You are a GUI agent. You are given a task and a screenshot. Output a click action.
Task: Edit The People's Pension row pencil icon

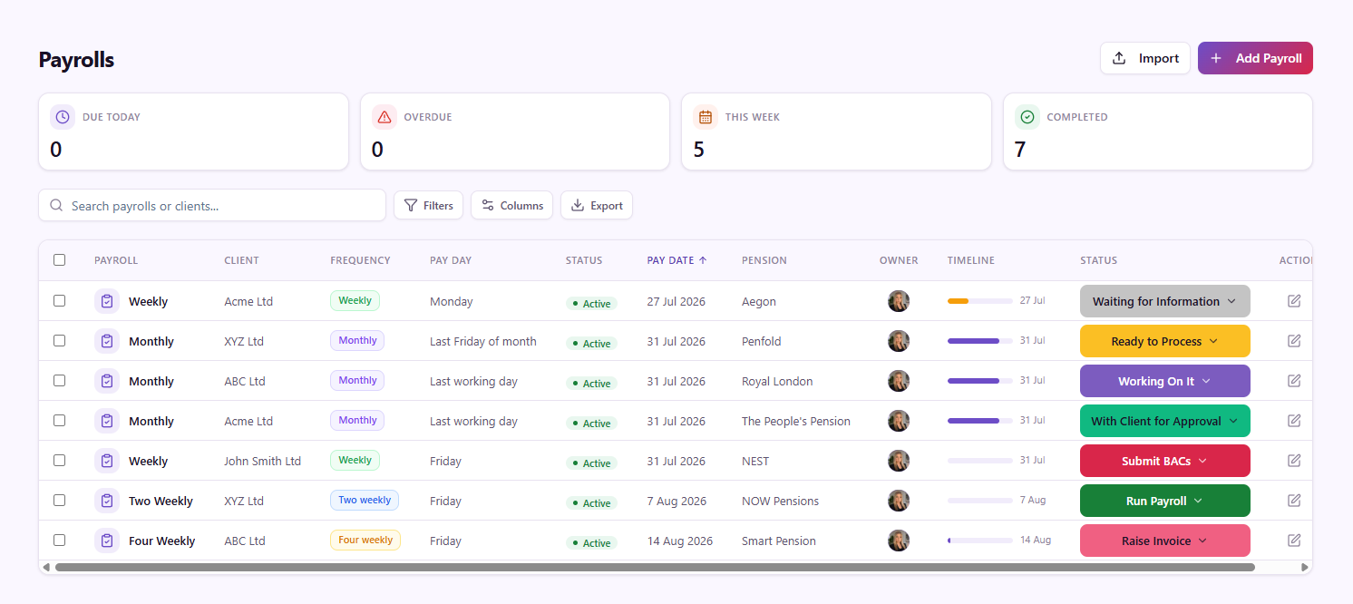pos(1294,421)
